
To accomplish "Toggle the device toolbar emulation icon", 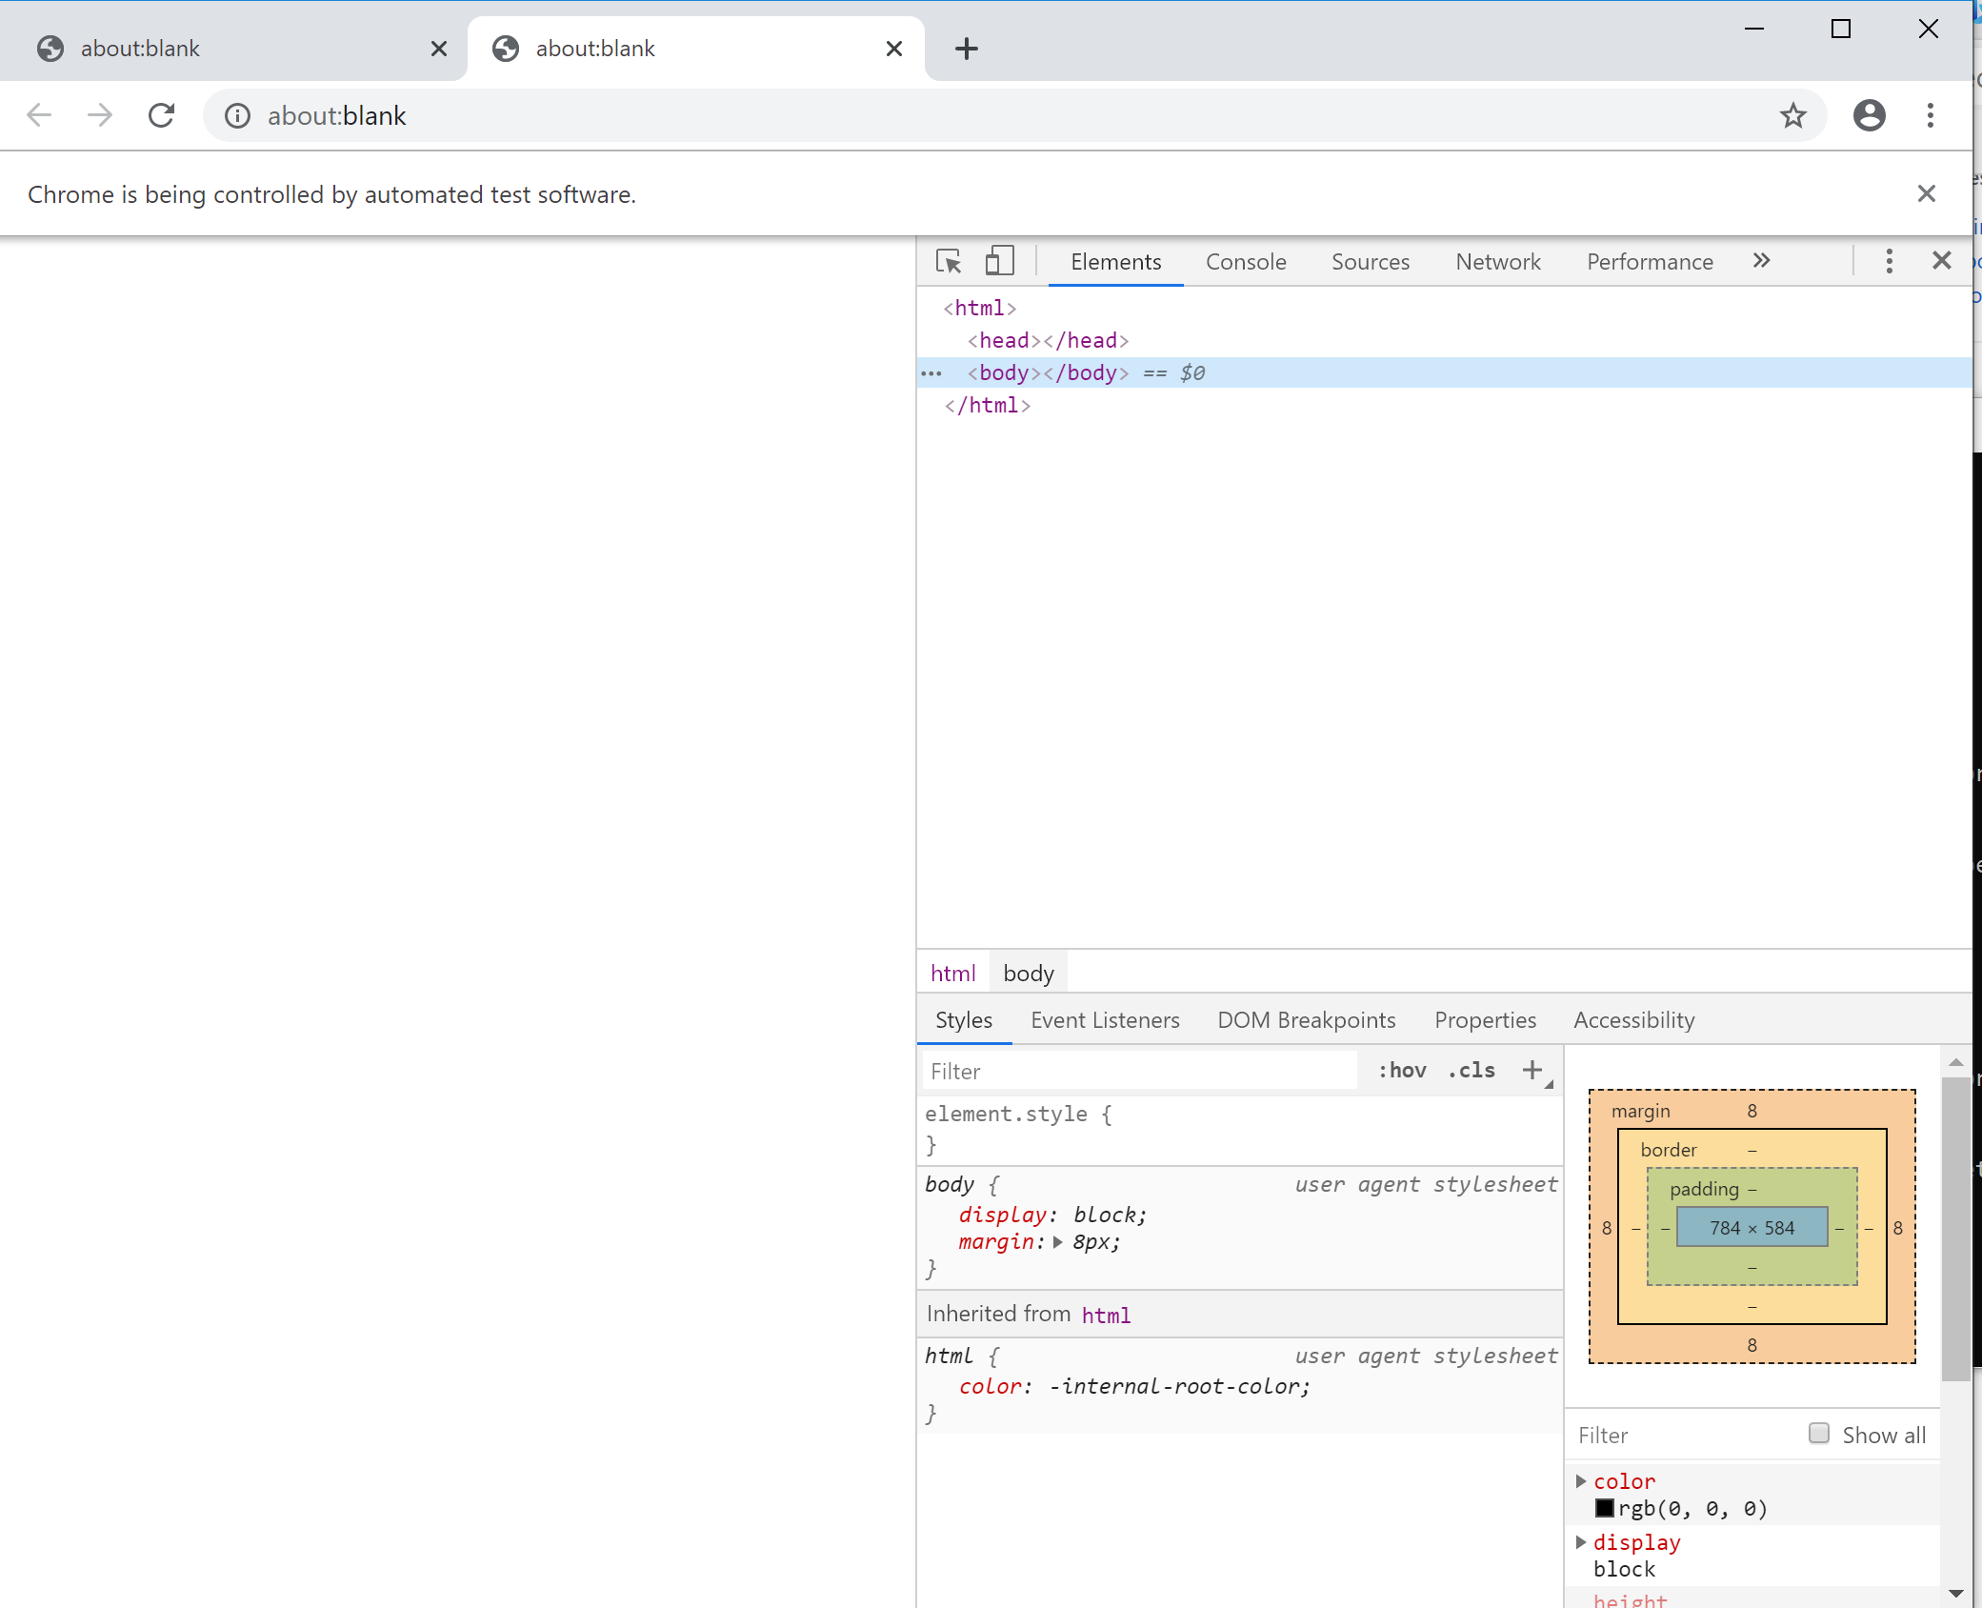I will click(998, 261).
